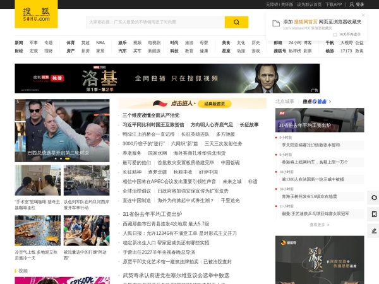Click 登录 to log in
The image size is (379, 284).
pyautogui.click(x=359, y=4)
